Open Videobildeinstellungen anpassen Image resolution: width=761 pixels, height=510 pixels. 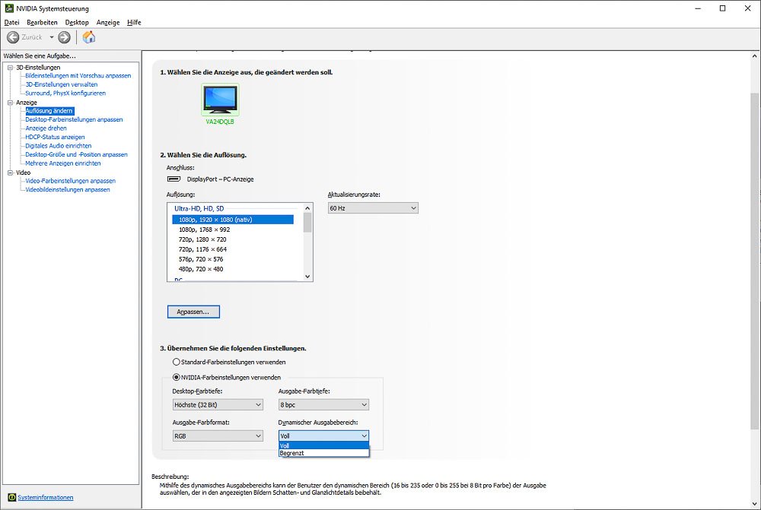68,189
